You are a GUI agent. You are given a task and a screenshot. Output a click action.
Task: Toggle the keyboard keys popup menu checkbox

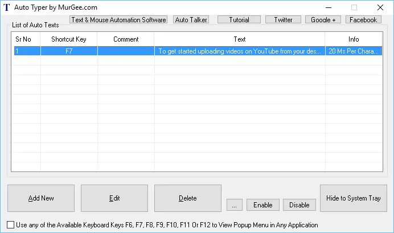click(11, 225)
